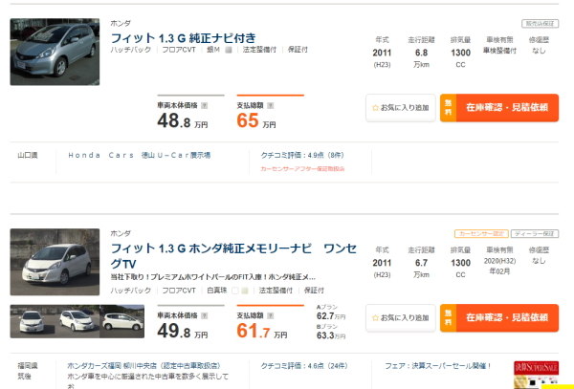Click price 48.8 万円
This screenshot has height=389, width=574.
coord(183,120)
